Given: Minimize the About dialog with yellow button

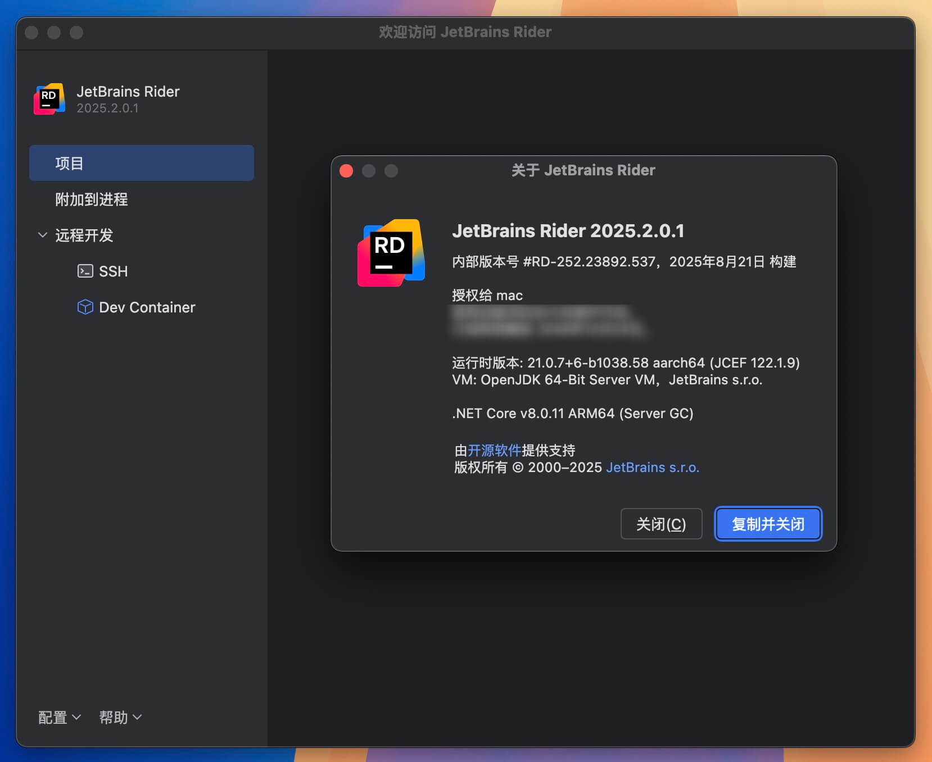Looking at the screenshot, I should [369, 171].
